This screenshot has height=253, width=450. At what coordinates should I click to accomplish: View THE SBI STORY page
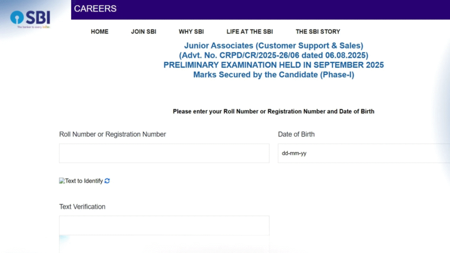[x=318, y=31]
